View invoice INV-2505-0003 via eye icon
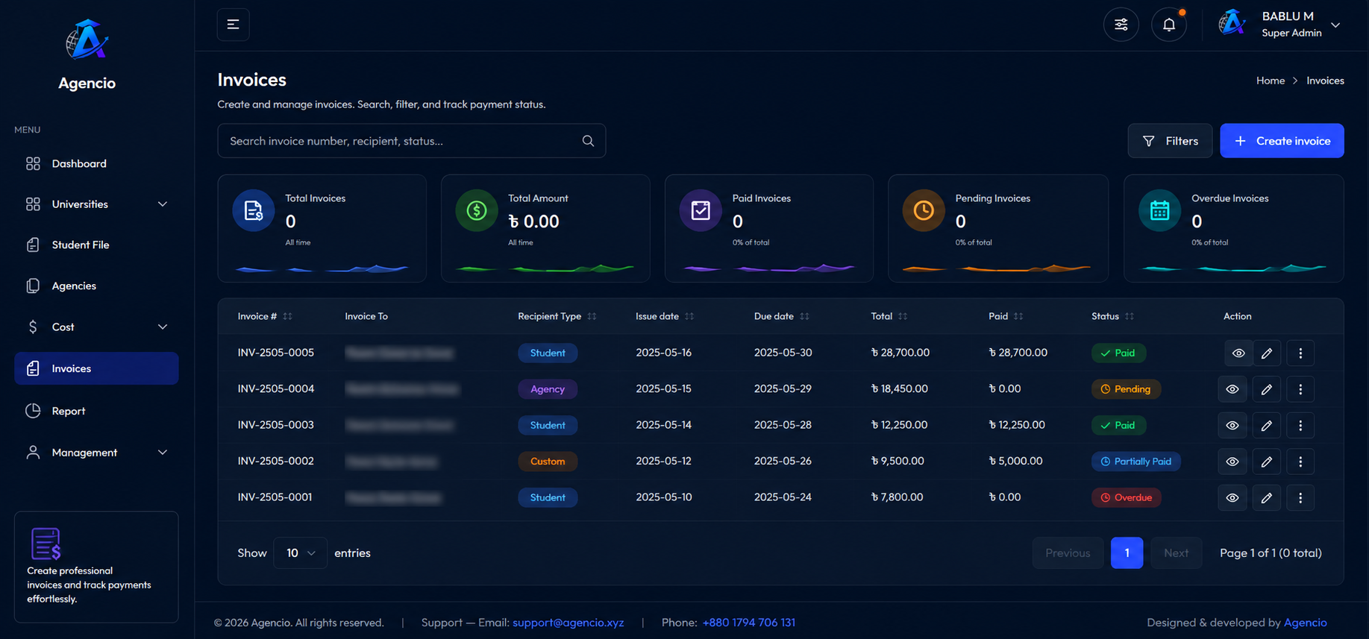The height and width of the screenshot is (639, 1369). coord(1232,425)
